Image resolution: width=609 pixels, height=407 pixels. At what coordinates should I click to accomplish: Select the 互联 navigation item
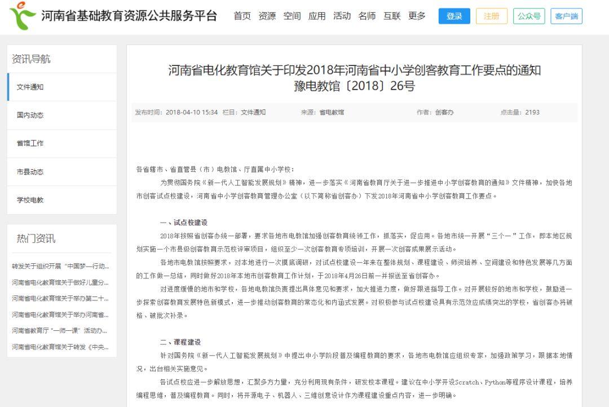pyautogui.click(x=392, y=16)
